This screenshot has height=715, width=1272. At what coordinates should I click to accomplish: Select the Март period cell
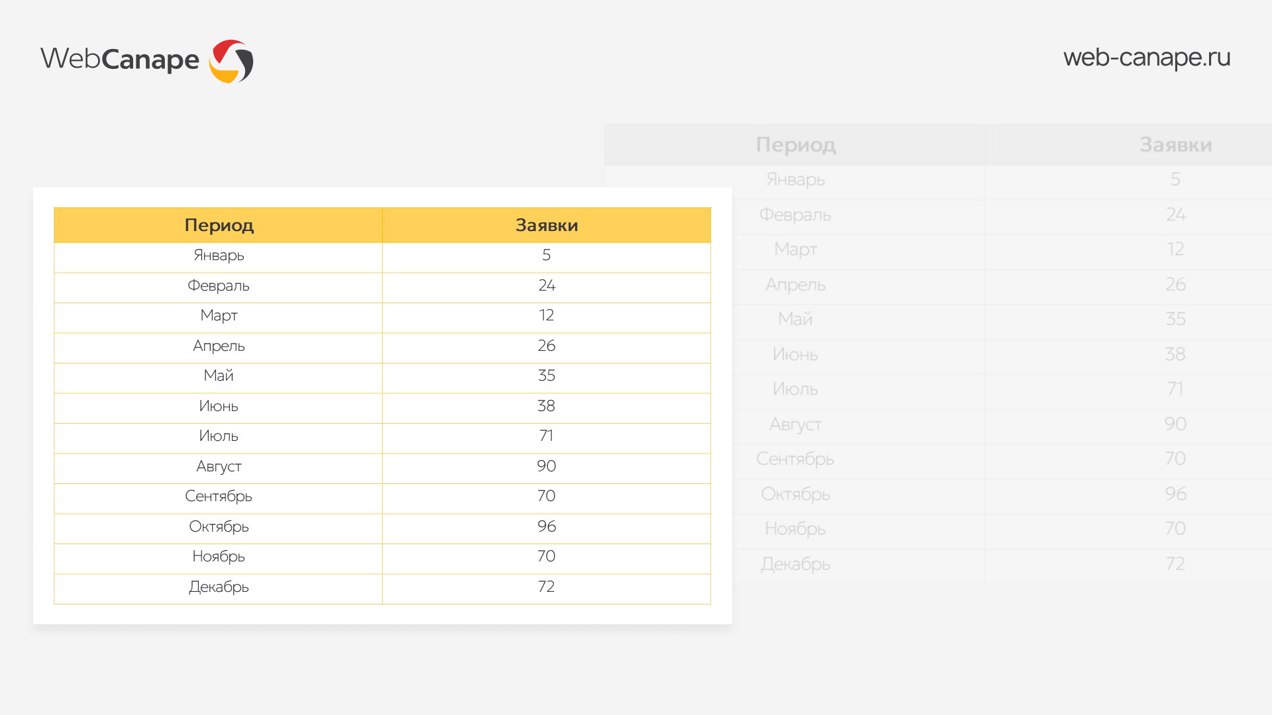pyautogui.click(x=219, y=316)
